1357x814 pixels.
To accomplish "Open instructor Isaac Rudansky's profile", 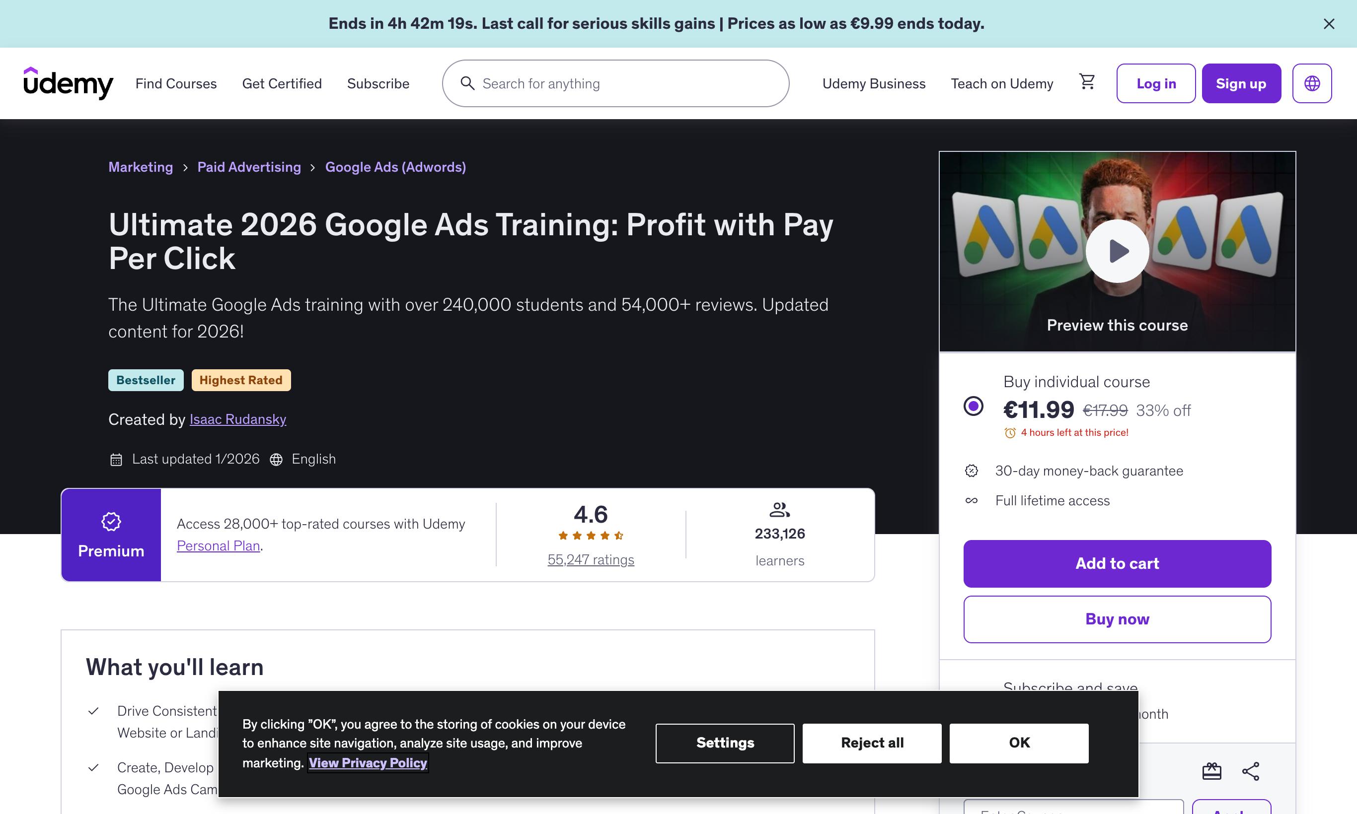I will point(238,419).
